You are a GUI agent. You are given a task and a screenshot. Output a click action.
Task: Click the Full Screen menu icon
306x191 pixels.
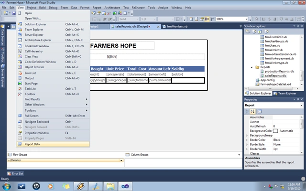[x=20, y=116]
